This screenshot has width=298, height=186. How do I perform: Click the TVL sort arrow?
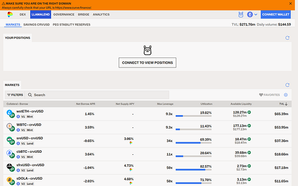[x=286, y=104]
